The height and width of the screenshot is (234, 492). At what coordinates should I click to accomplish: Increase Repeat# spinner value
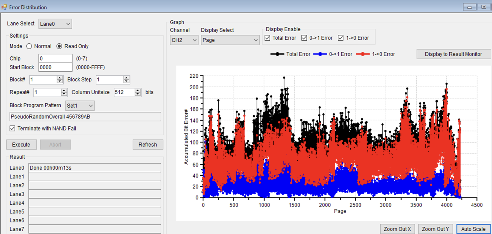coord(64,90)
